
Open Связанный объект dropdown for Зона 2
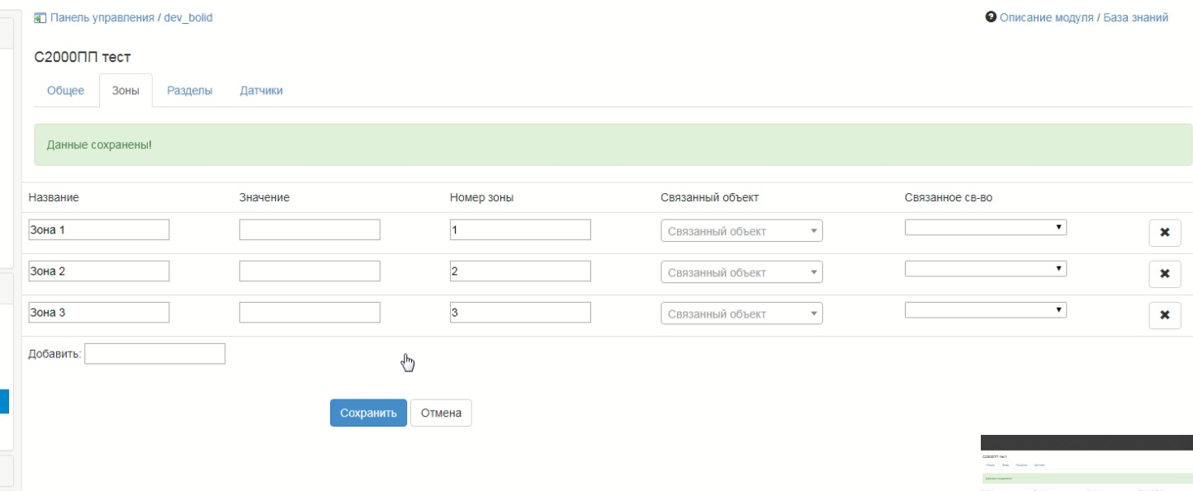click(741, 272)
